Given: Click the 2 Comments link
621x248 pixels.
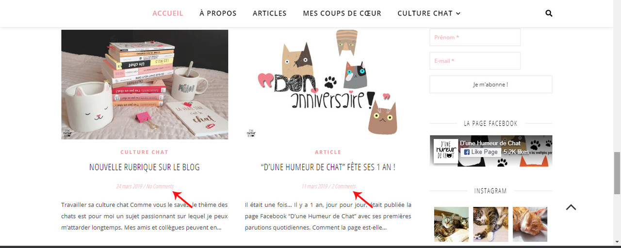Looking at the screenshot, I should tap(343, 186).
